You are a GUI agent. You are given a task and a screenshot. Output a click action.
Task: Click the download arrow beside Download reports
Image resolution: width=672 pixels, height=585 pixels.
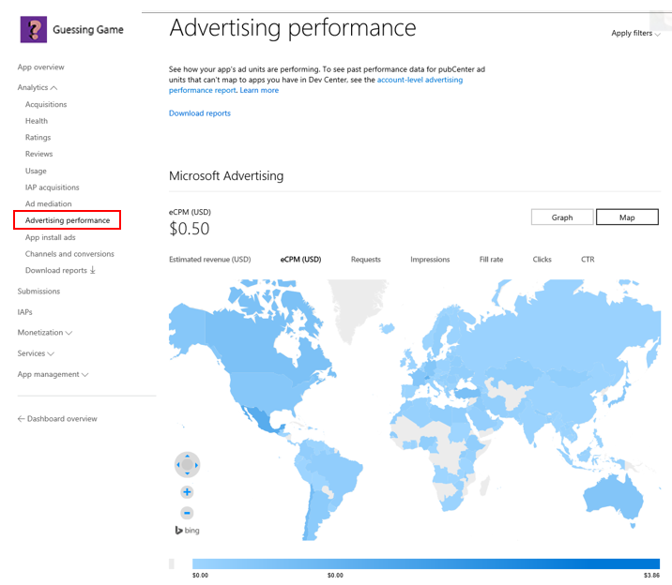pyautogui.click(x=93, y=270)
